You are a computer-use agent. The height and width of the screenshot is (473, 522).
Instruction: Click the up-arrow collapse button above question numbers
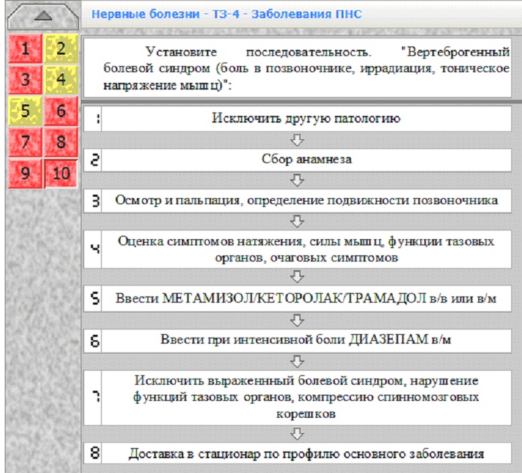click(43, 16)
